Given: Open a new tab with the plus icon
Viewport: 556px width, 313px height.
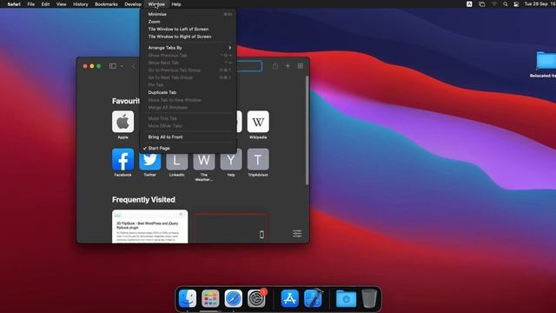Looking at the screenshot, I should pyautogui.click(x=288, y=66).
